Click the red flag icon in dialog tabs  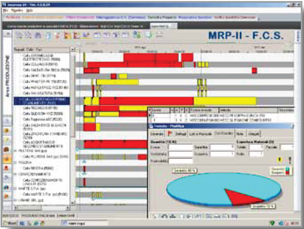[x=170, y=133]
